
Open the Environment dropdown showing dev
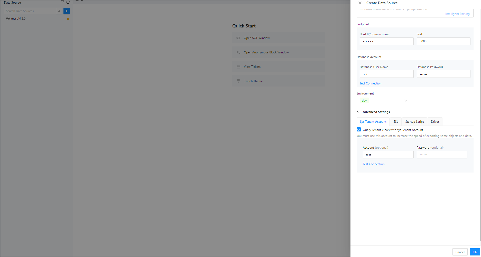(383, 101)
